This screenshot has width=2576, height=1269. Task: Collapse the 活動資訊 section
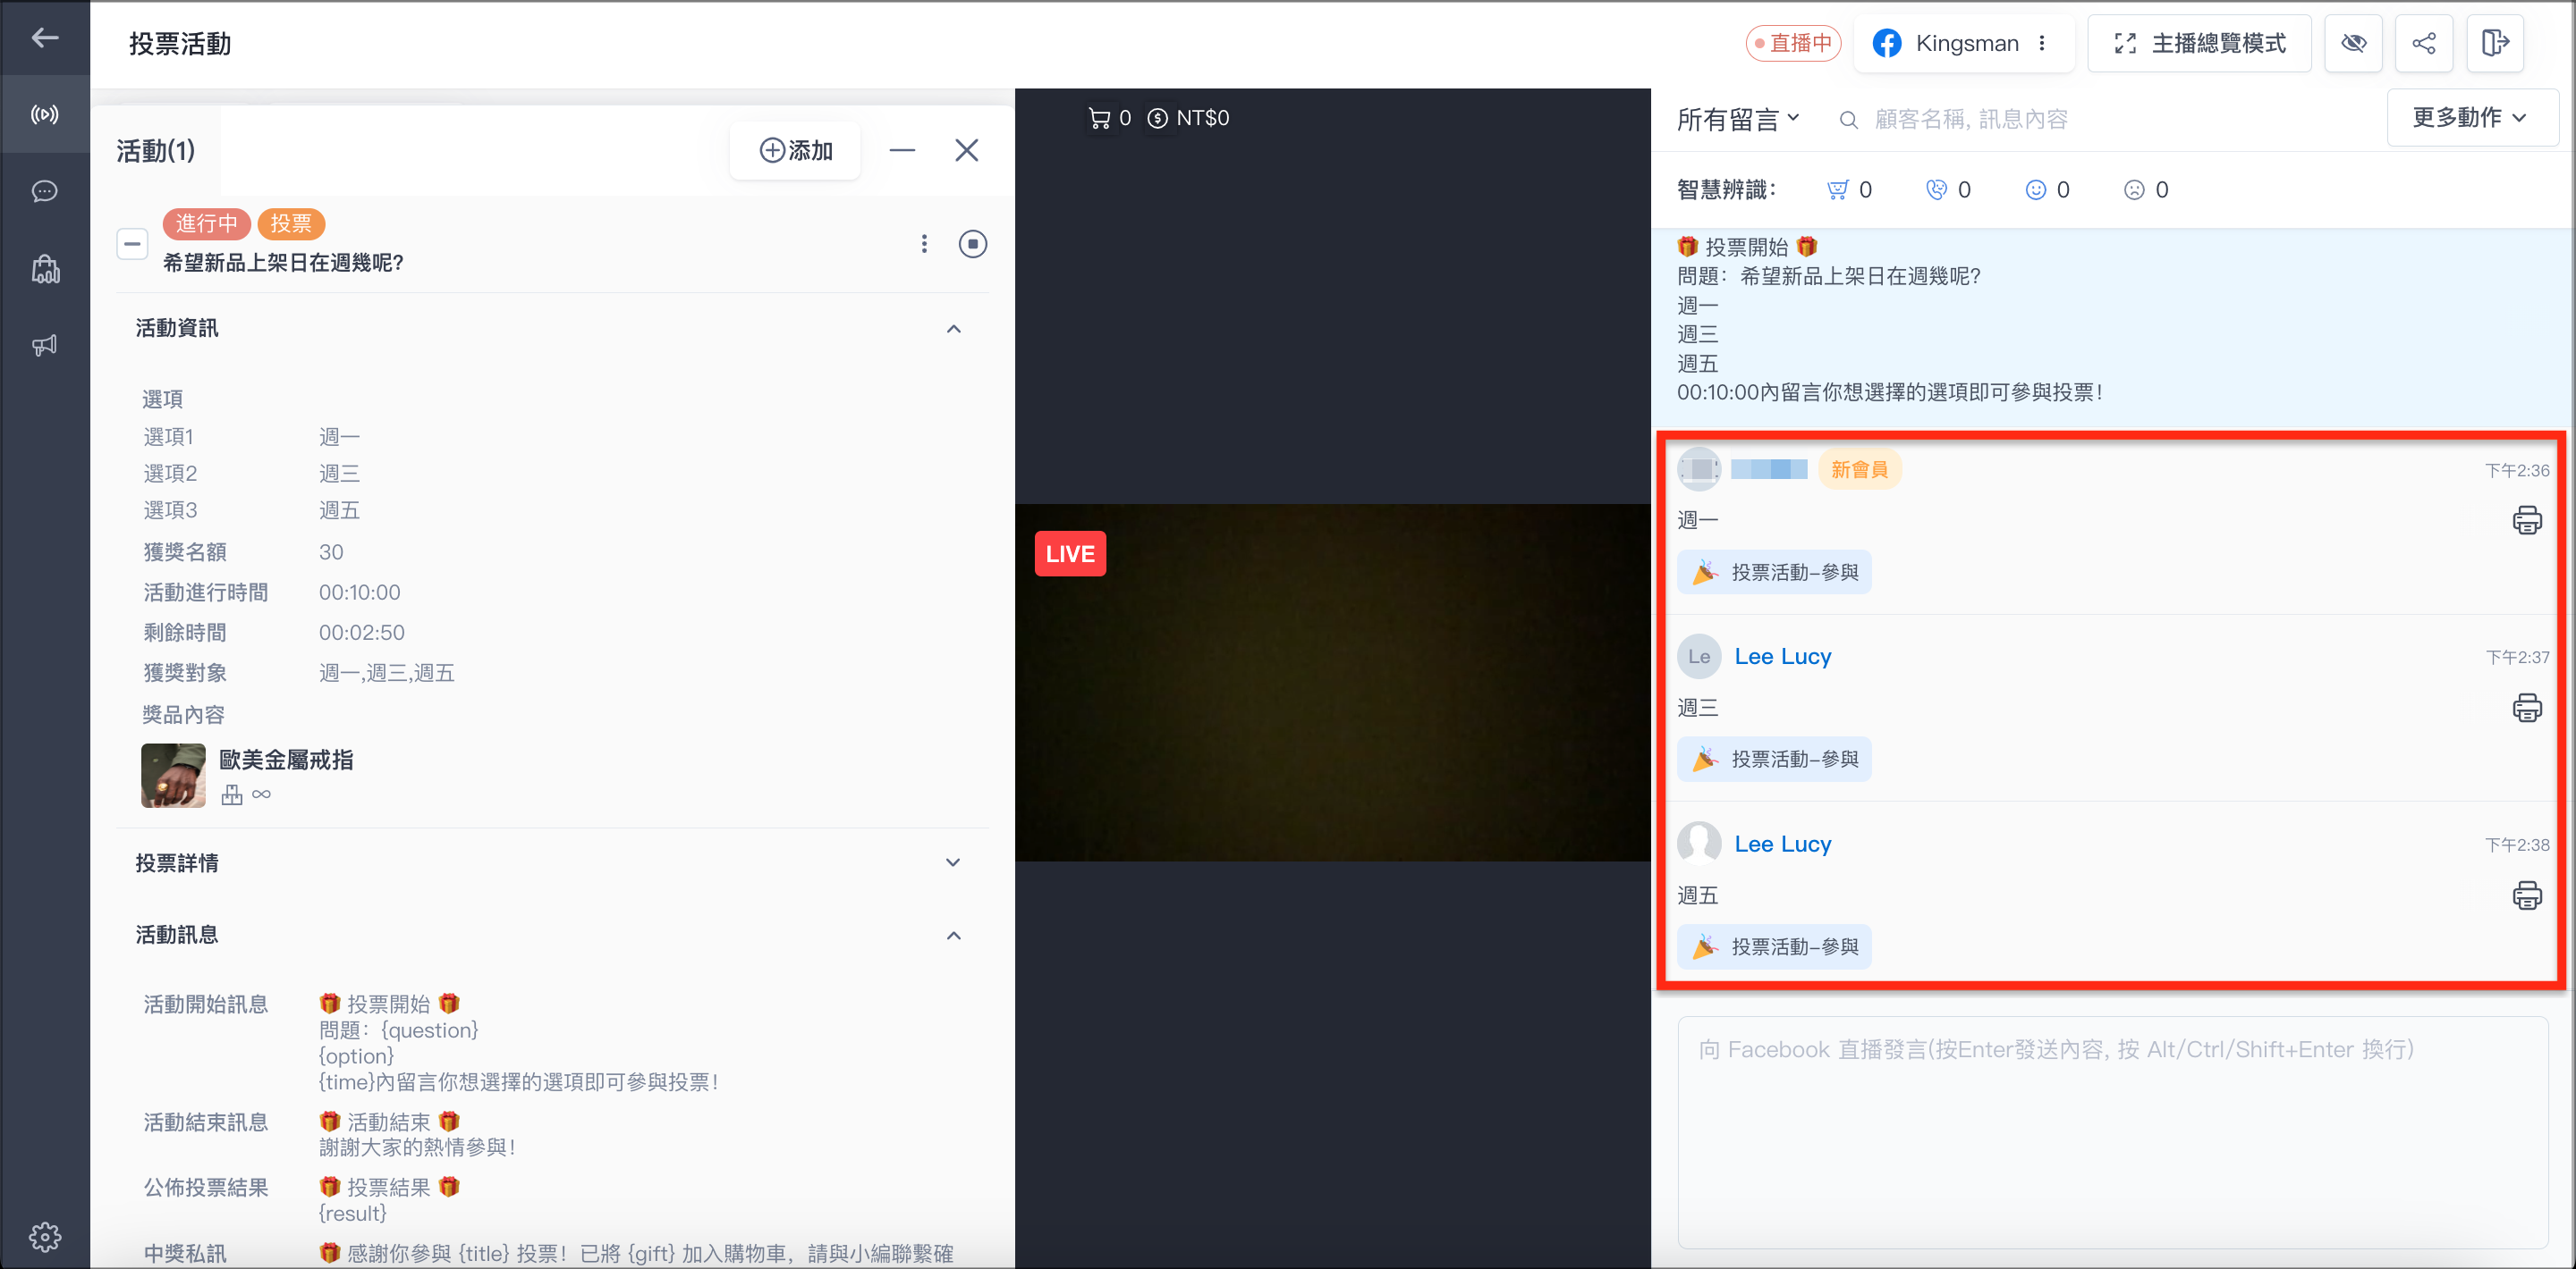pos(953,328)
